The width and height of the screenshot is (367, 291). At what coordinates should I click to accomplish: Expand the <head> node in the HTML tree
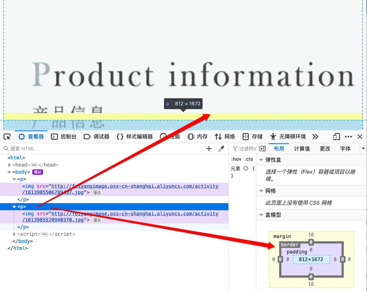tap(9, 165)
